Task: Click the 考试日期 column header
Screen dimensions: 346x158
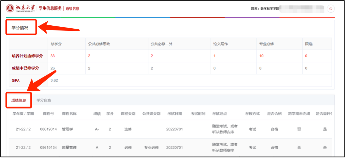Action: point(174,114)
